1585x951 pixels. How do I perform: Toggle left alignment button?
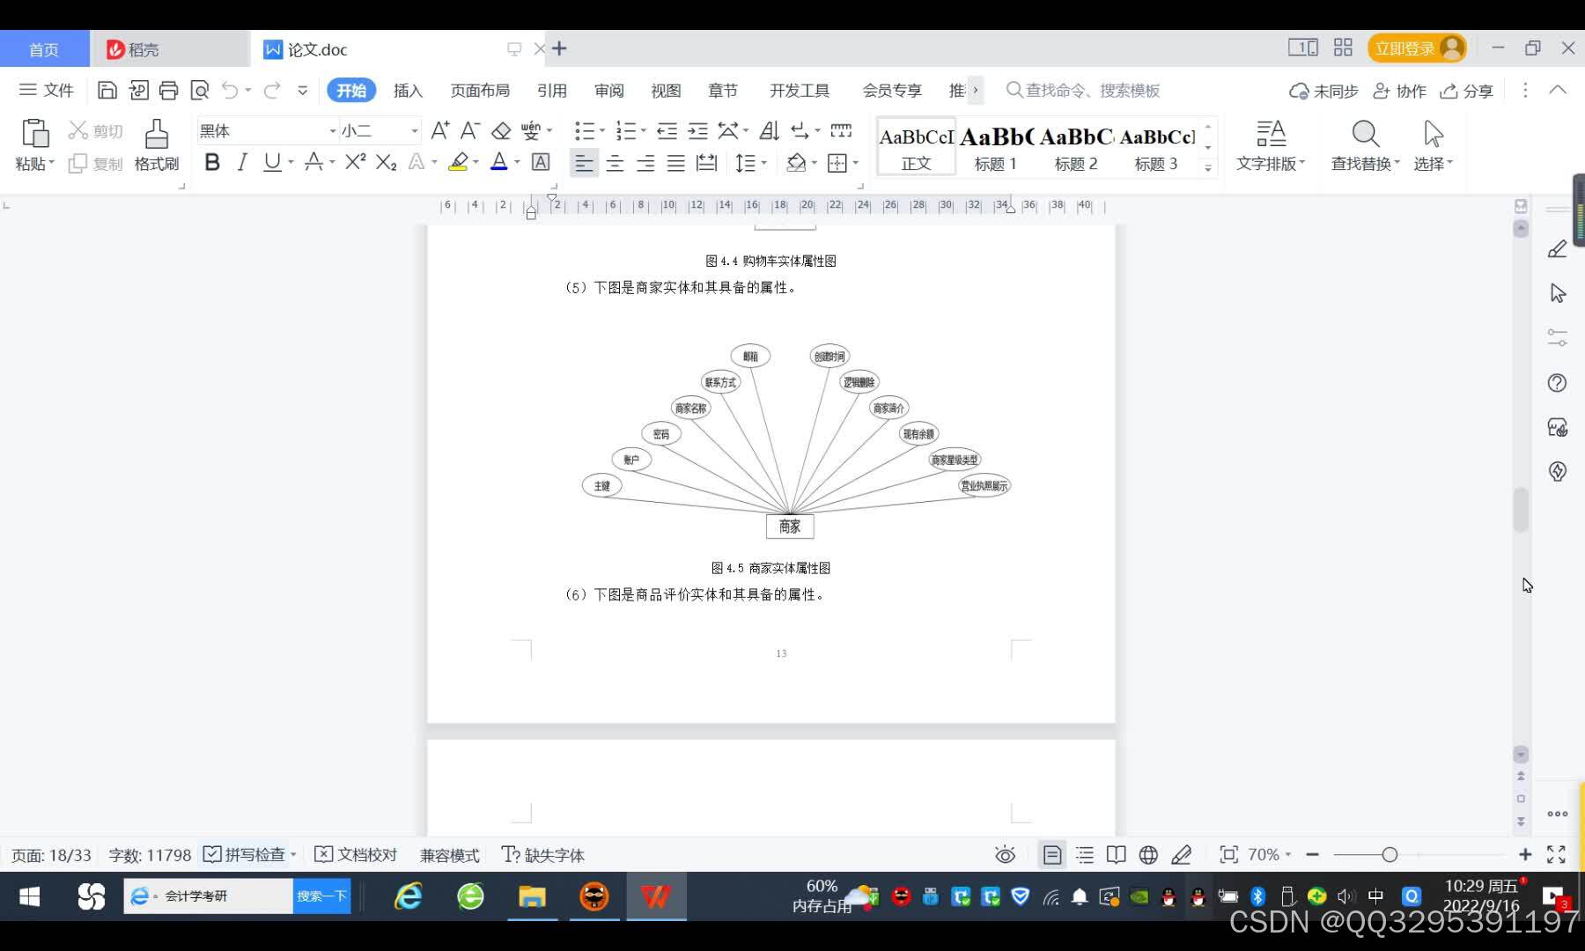pyautogui.click(x=584, y=163)
